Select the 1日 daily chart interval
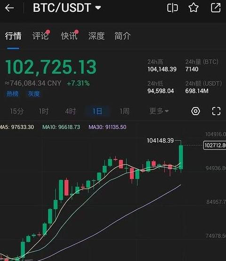This screenshot has height=261, width=226. [97, 111]
